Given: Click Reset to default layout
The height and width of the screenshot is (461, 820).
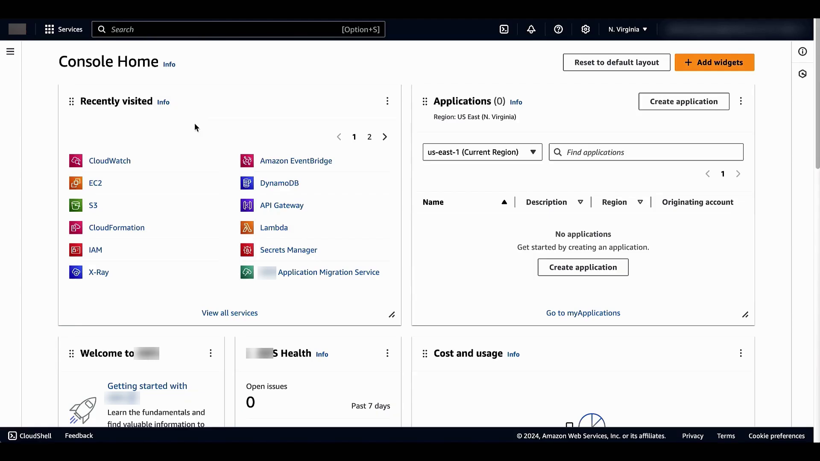Looking at the screenshot, I should point(616,62).
